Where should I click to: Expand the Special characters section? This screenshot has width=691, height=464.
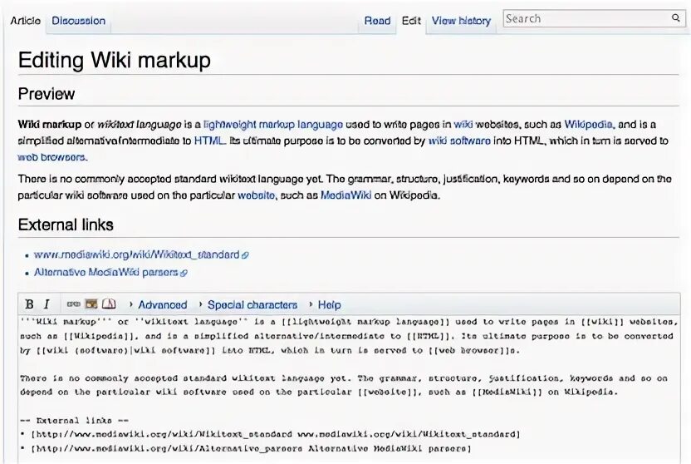coord(252,305)
